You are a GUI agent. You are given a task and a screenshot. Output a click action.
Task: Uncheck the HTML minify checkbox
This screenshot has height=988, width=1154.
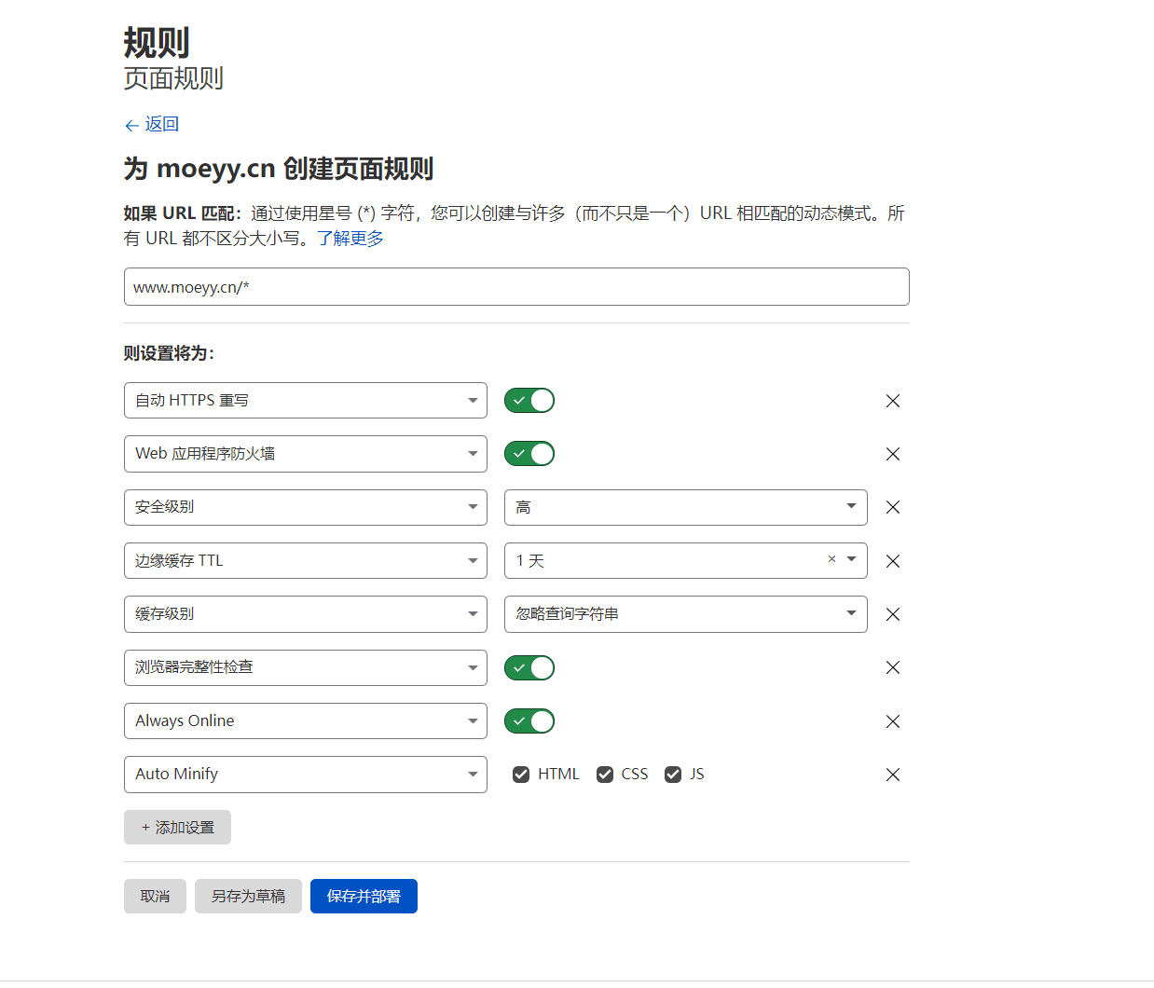[521, 775]
